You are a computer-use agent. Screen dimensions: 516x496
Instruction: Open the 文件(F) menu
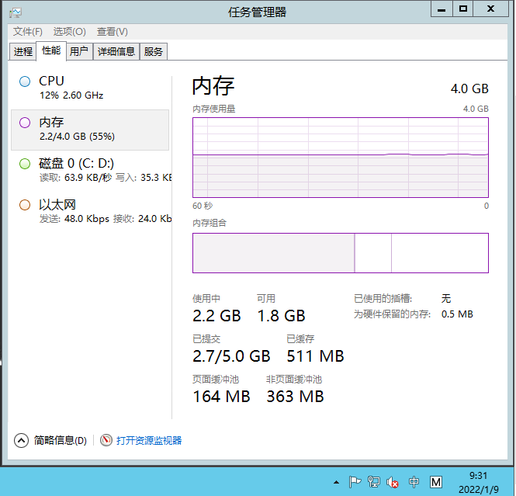pyautogui.click(x=28, y=32)
